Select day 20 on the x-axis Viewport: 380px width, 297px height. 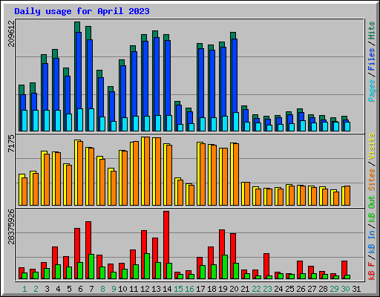pos(234,289)
